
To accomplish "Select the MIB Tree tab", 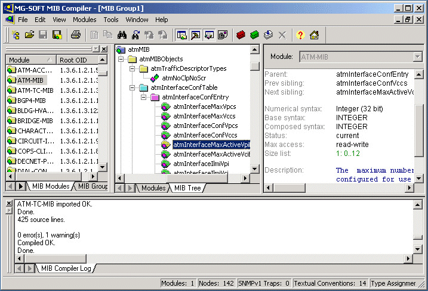I will tap(187, 188).
